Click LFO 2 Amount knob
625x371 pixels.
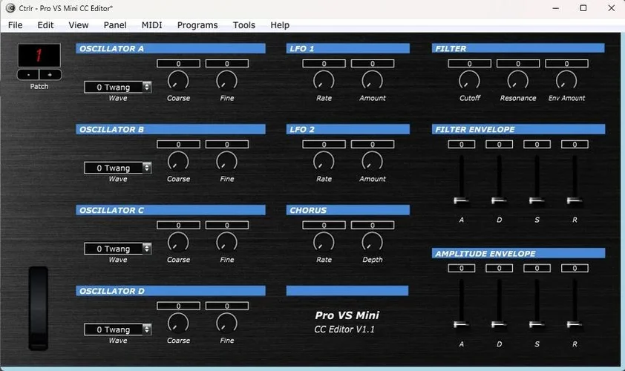373,162
